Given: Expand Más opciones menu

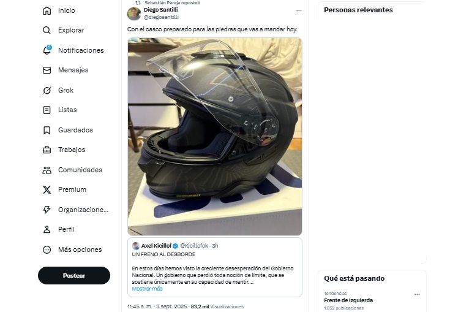Looking at the screenshot, I should pos(80,249).
